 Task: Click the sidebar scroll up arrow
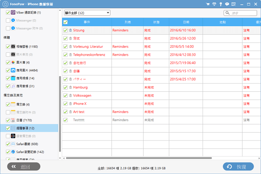[60, 10]
